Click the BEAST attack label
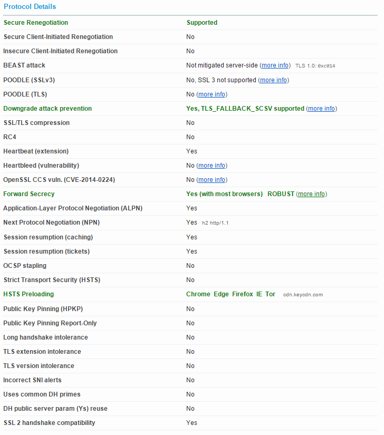The height and width of the screenshot is (435, 384). 24,65
